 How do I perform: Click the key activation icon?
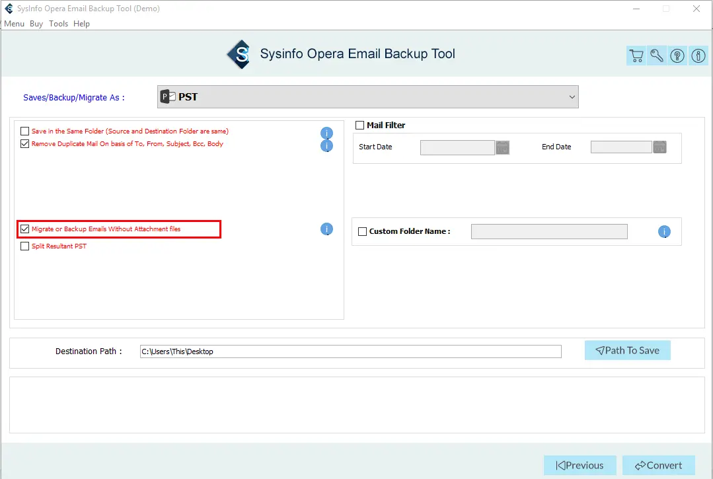pyautogui.click(x=657, y=56)
